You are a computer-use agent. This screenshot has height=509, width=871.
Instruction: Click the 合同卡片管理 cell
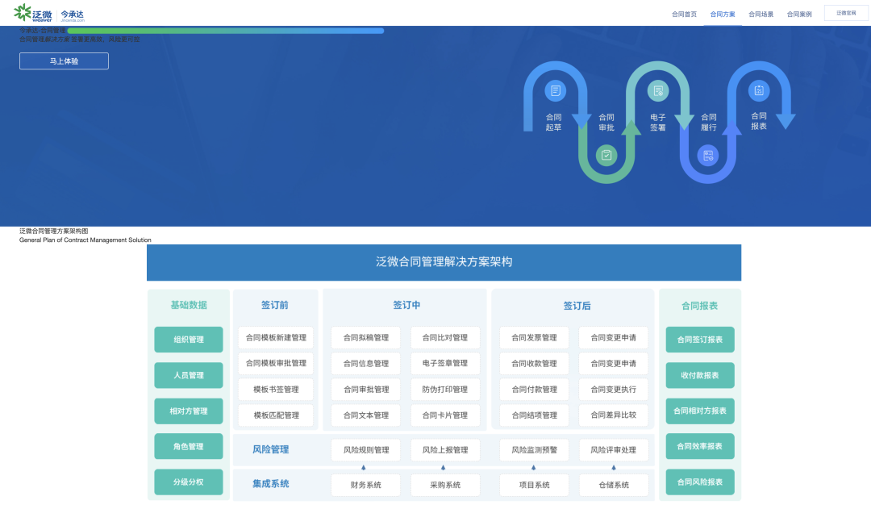point(445,415)
